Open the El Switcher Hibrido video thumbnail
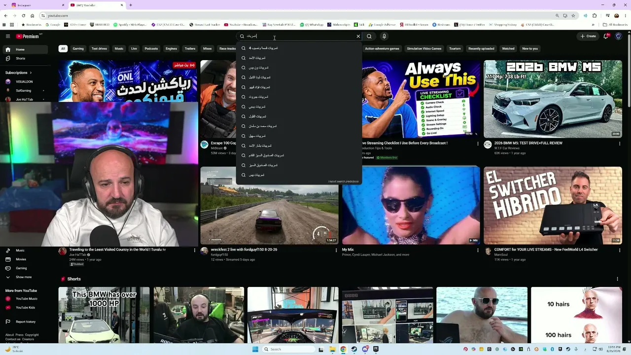This screenshot has height=355, width=631. [x=553, y=205]
